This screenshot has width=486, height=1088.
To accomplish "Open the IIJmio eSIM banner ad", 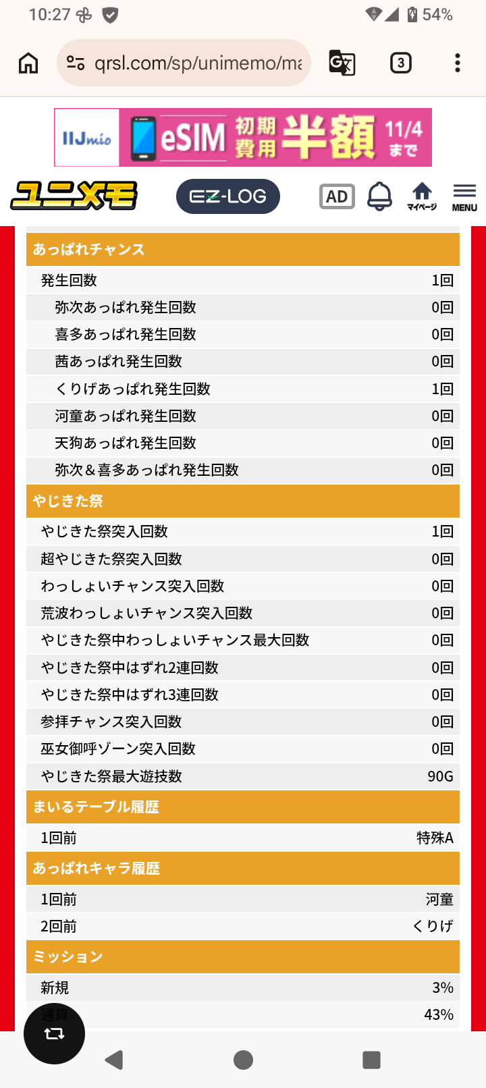I will tap(243, 138).
